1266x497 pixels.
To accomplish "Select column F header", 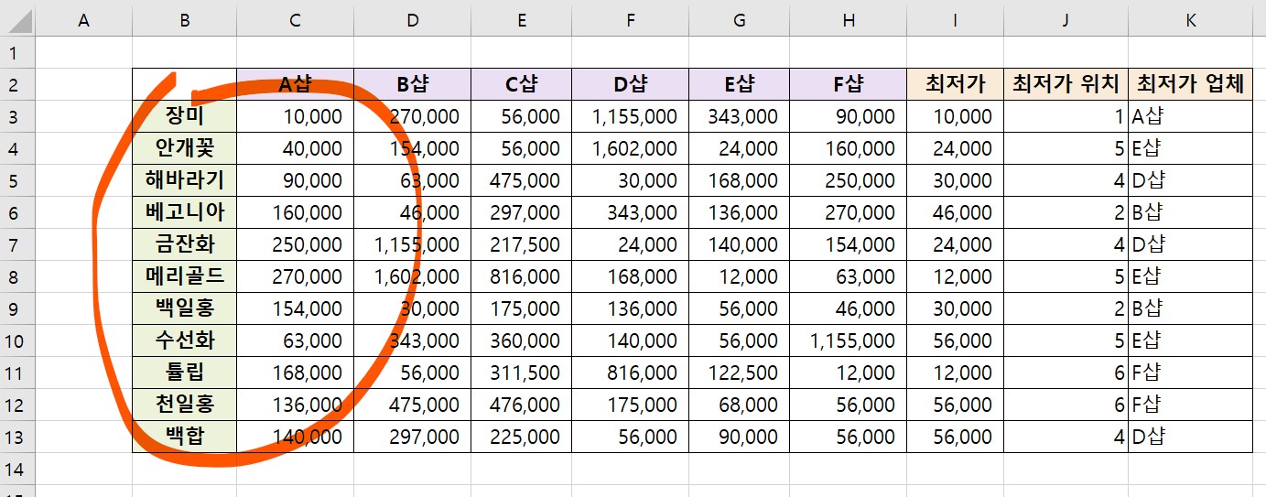I will (630, 19).
